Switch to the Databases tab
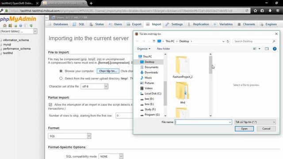 pyautogui.click(x=58, y=24)
